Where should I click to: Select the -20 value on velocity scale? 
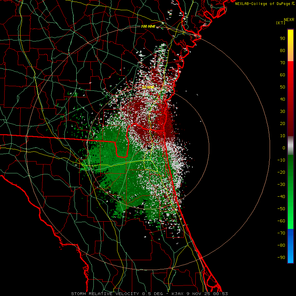[x=281, y=172]
